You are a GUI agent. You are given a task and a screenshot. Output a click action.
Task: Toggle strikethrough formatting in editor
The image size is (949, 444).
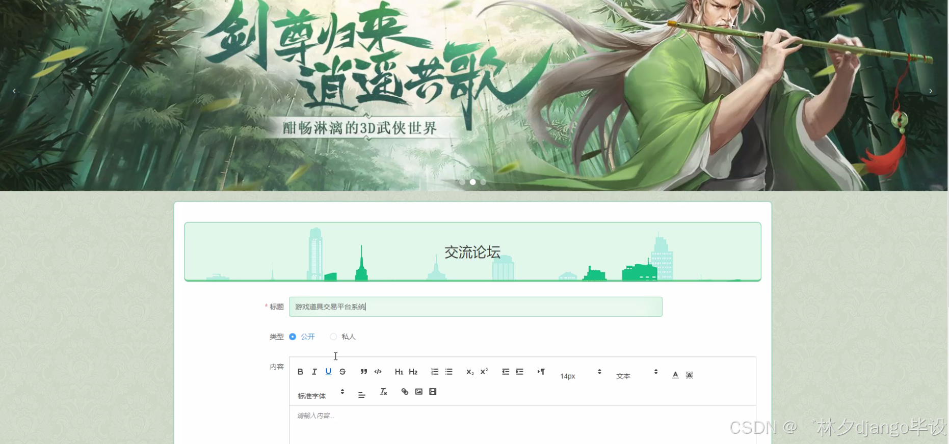click(x=342, y=372)
